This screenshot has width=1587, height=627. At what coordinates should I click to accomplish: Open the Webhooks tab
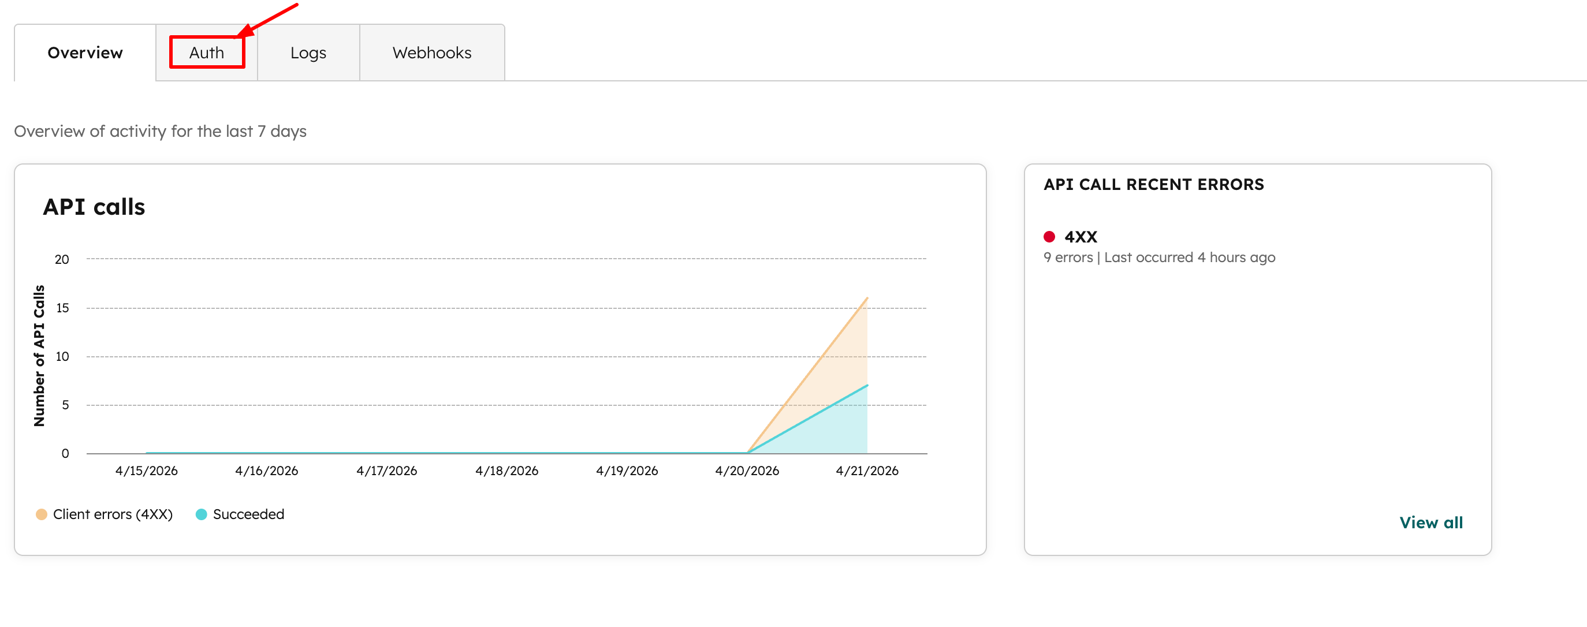[x=431, y=53]
